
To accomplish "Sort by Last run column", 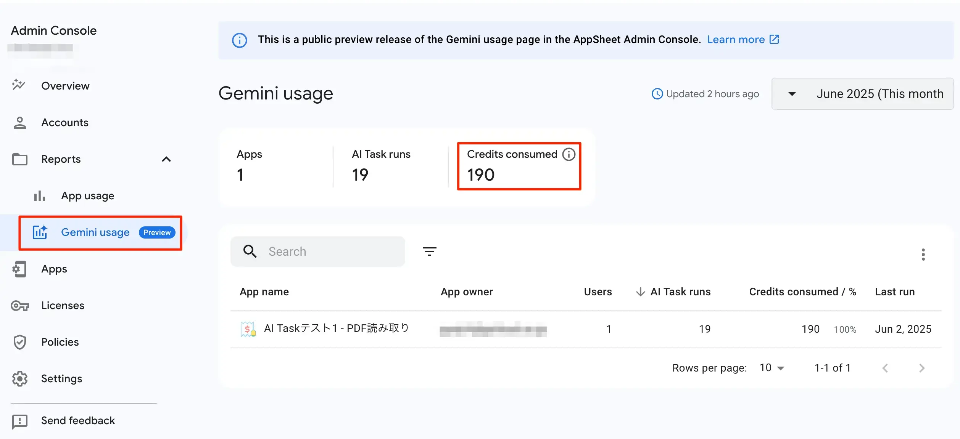I will [x=895, y=292].
